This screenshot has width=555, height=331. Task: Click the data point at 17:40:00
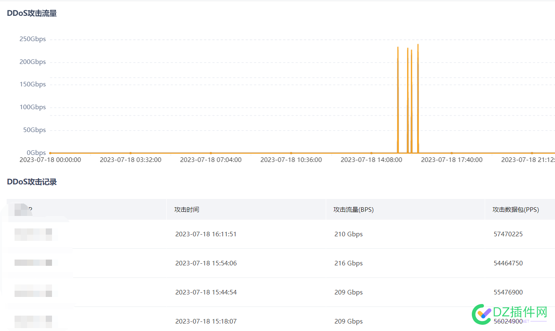pyautogui.click(x=452, y=153)
